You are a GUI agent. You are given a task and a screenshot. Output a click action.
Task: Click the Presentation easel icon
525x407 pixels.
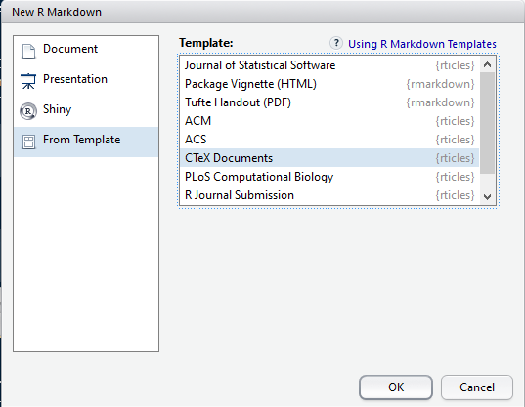tap(28, 81)
